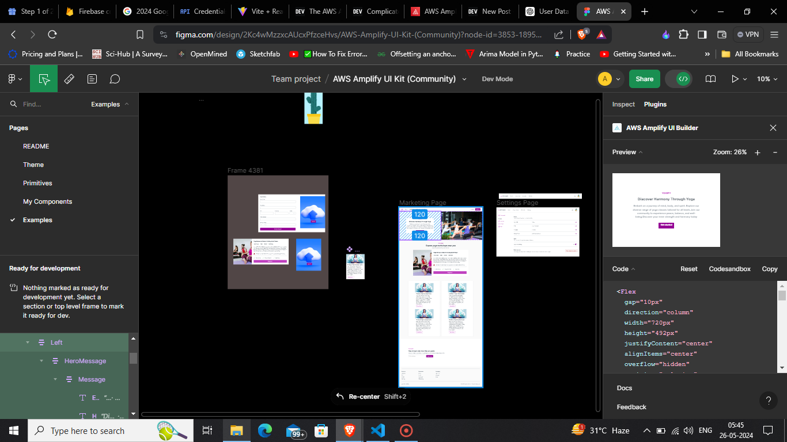Open the libraries book icon

(711, 79)
